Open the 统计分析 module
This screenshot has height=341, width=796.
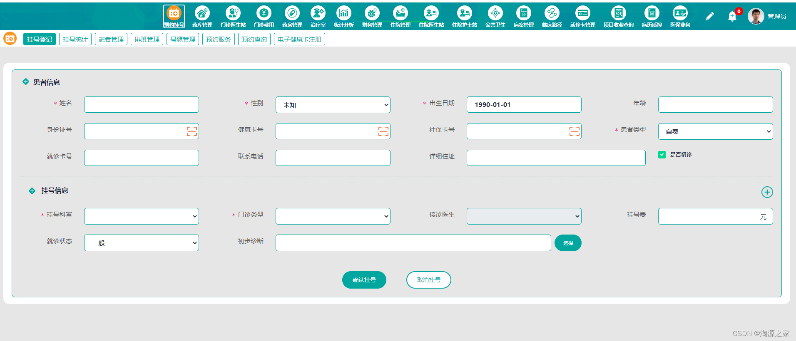(x=344, y=17)
